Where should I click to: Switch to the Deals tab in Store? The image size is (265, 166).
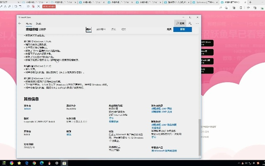click(x=39, y=24)
